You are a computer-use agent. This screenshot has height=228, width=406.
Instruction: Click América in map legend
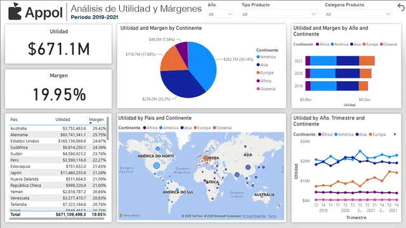pos(169,128)
